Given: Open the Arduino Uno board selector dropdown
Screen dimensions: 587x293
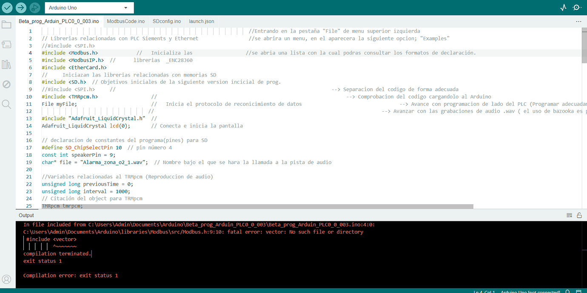Looking at the screenshot, I should [x=89, y=8].
